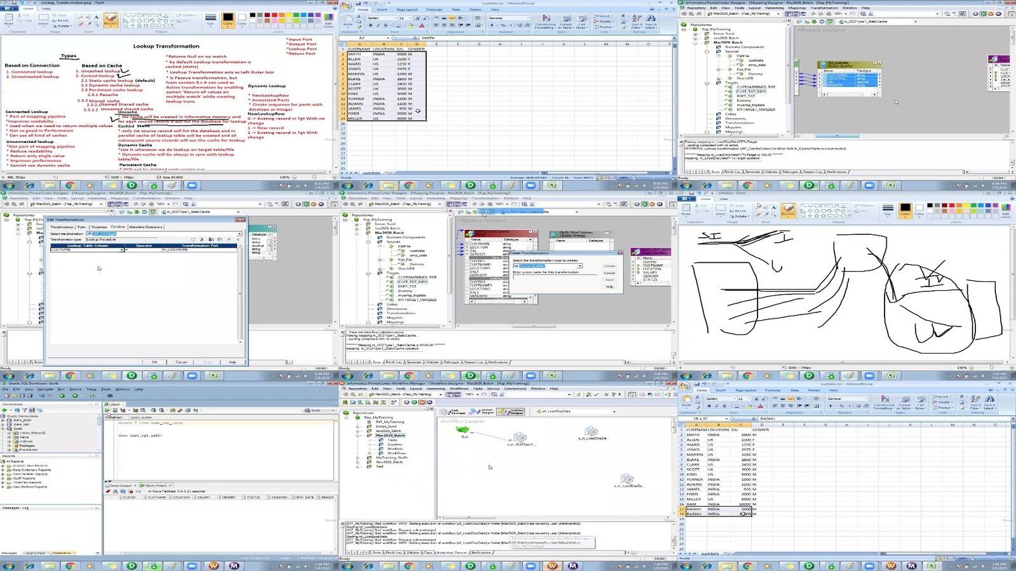Click the cut icon in Edit Transformations condition toolbar
The image size is (1016, 571).
pyautogui.click(x=202, y=239)
